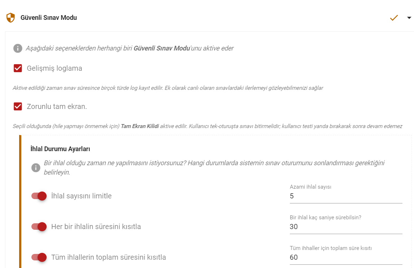Click the orange checkmark status icon
Image resolution: width=414 pixels, height=268 pixels.
tap(394, 18)
